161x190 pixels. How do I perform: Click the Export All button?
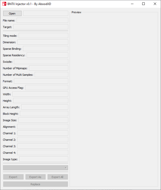[58, 177]
